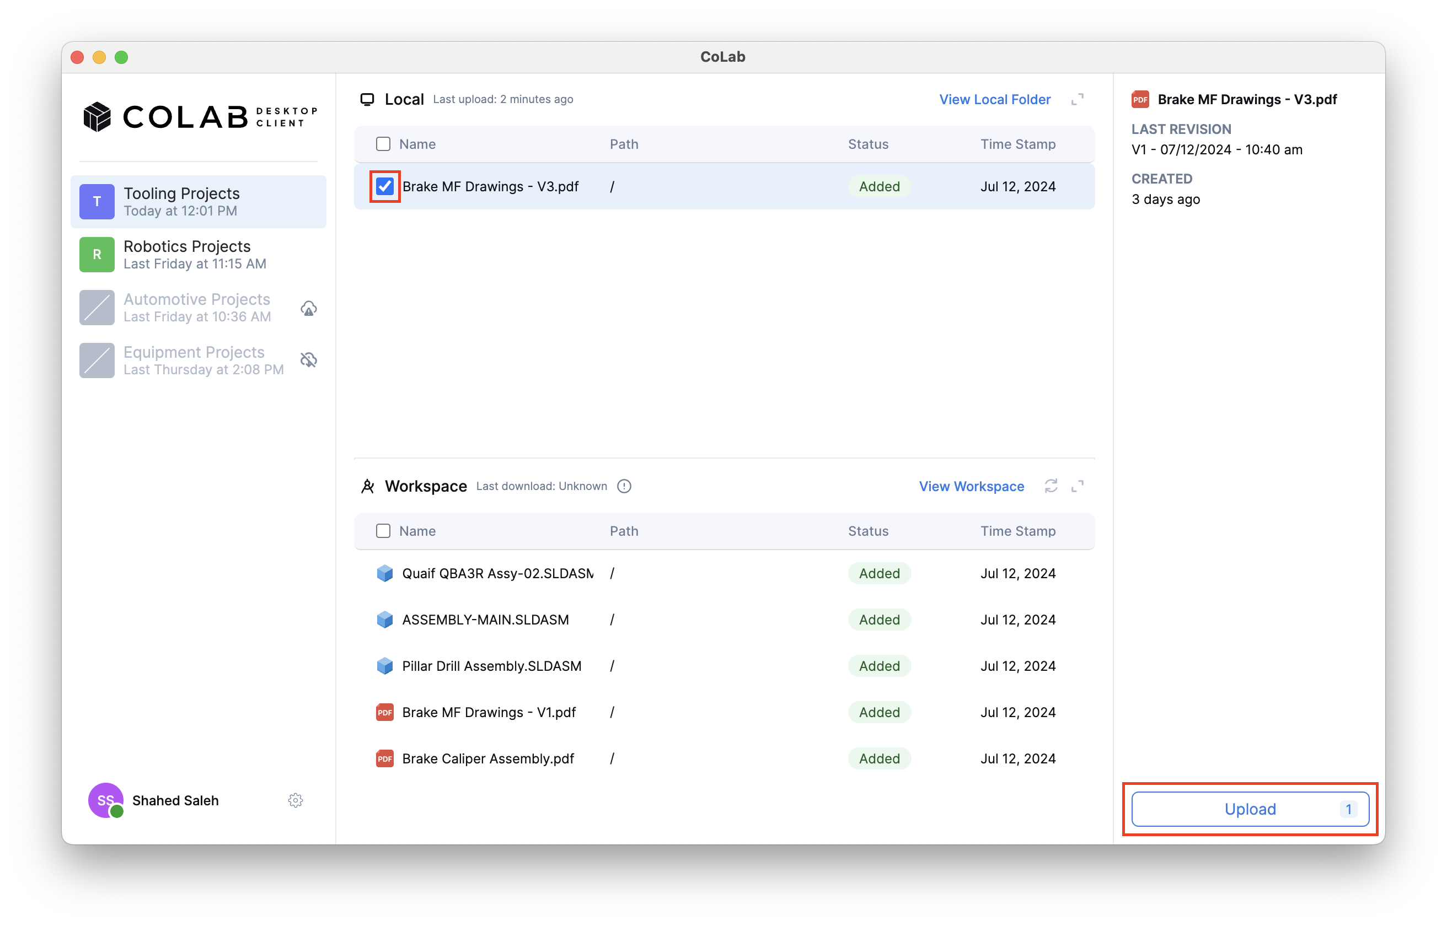The image size is (1447, 926).
Task: Select the Brake Caliper Assembly.pdf file name
Action: pyautogui.click(x=489, y=758)
